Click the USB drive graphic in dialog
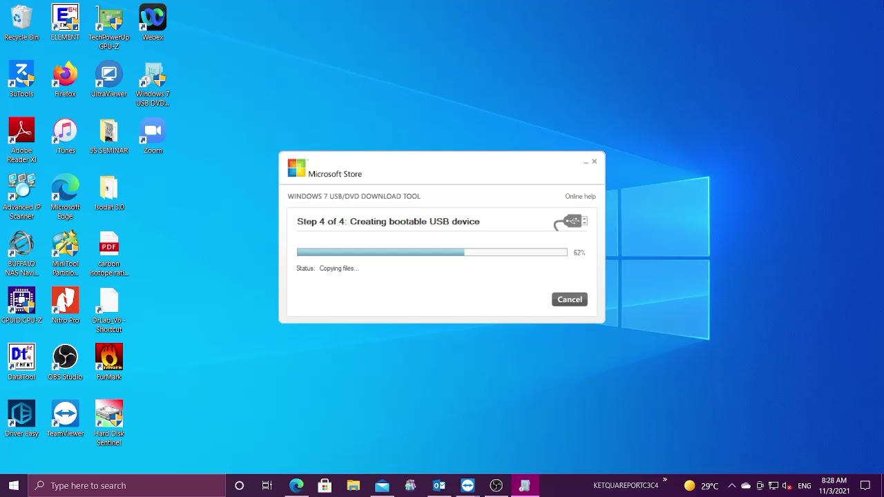 pos(571,222)
